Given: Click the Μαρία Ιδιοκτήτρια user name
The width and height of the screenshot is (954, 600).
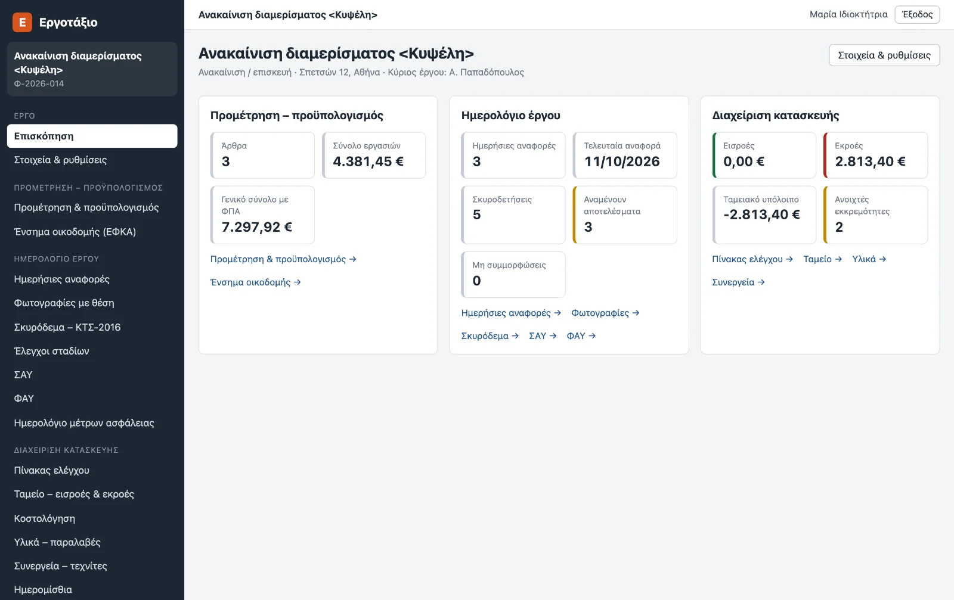Looking at the screenshot, I should point(848,14).
